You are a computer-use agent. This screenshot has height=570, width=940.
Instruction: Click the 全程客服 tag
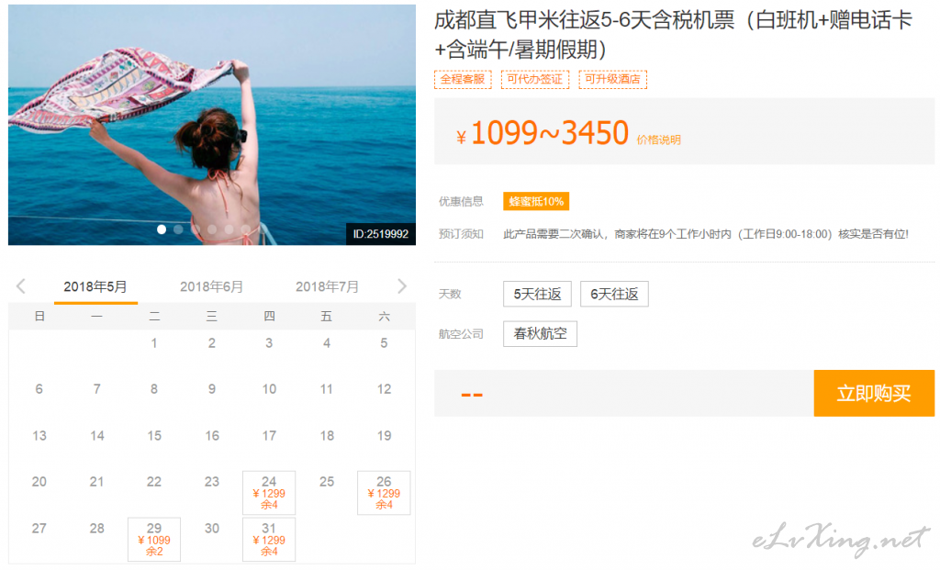(463, 79)
